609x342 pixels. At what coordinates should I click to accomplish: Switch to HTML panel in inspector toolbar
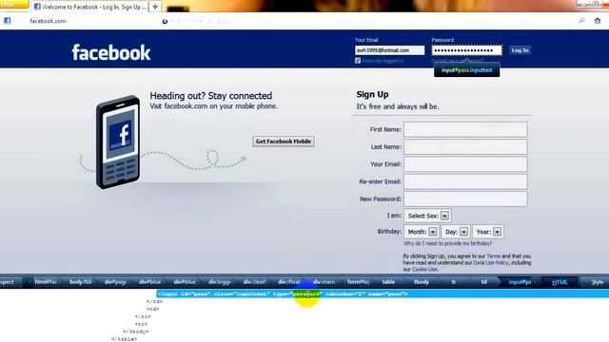tap(560, 282)
